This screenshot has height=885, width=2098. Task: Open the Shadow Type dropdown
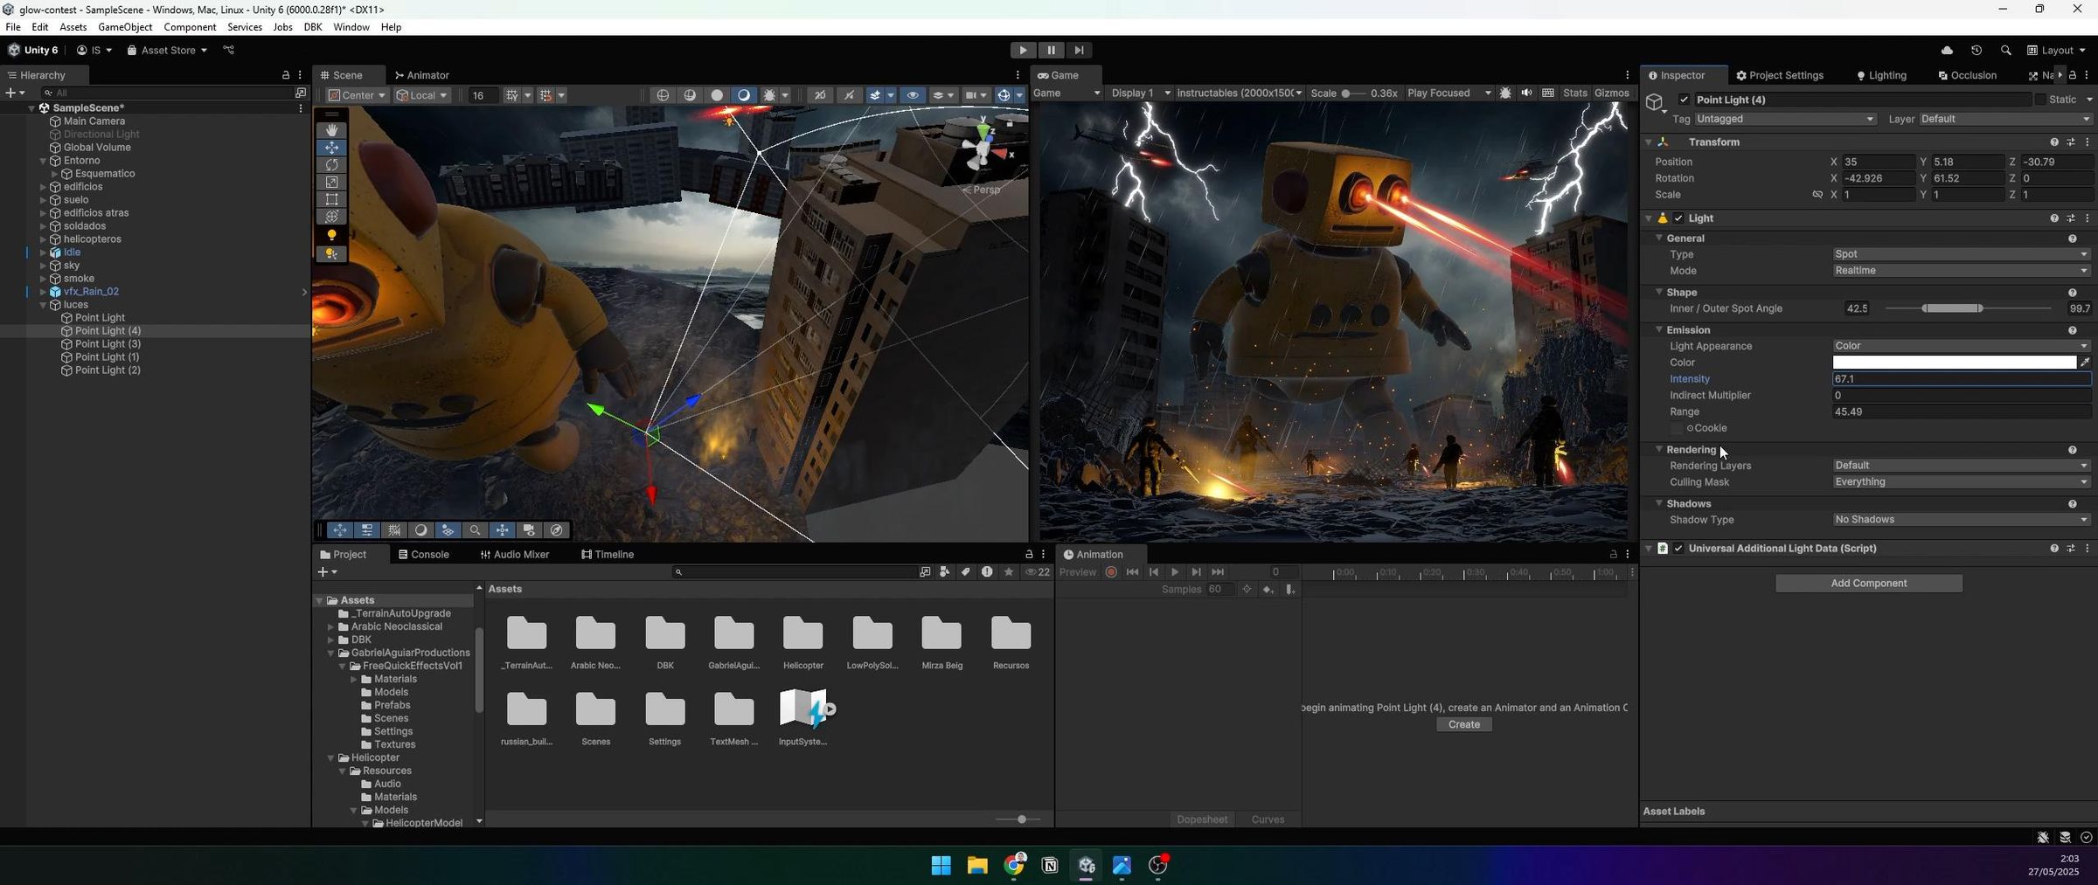point(1961,520)
